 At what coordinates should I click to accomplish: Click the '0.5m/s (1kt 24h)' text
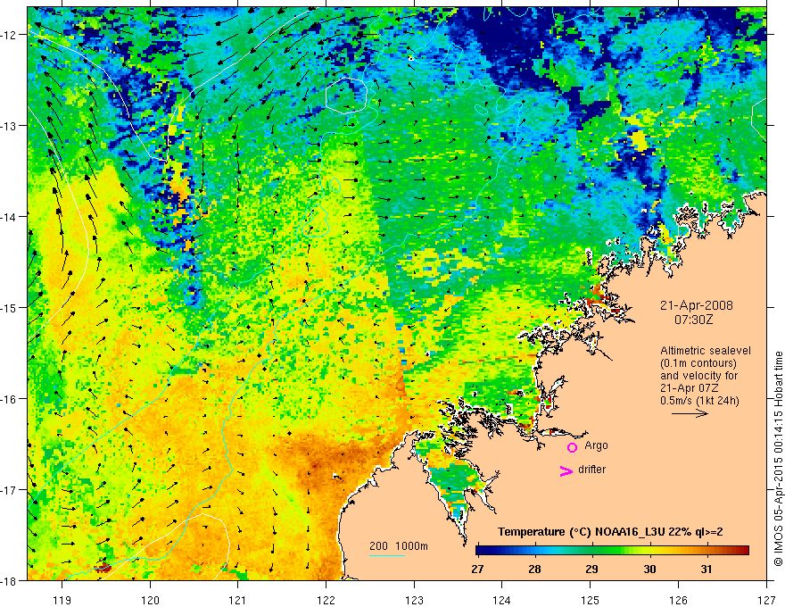(699, 401)
